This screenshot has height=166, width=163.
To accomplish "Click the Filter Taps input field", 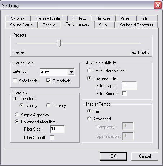I will tap(129, 85).
